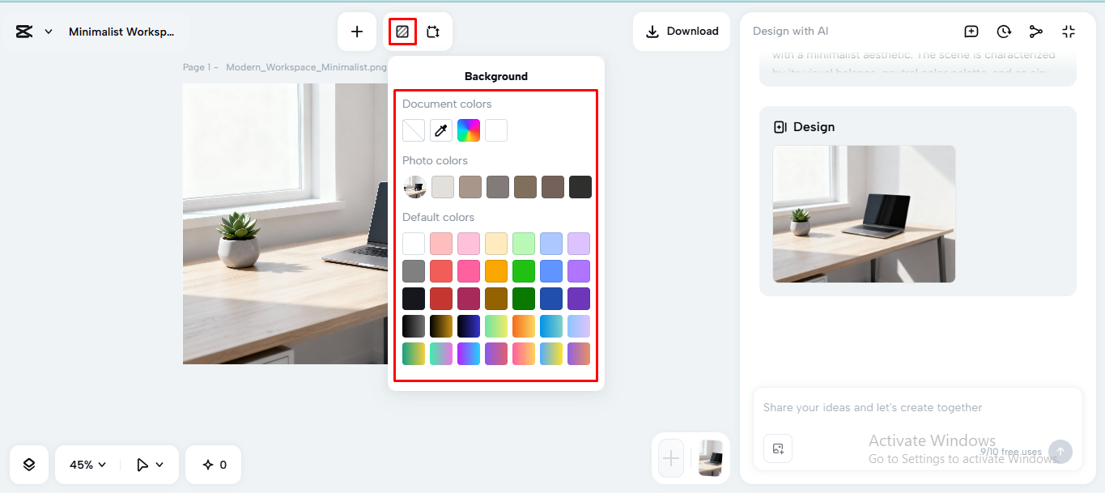This screenshot has width=1105, height=493.
Task: Choose the pale yellow default swatch
Action: [x=496, y=244]
